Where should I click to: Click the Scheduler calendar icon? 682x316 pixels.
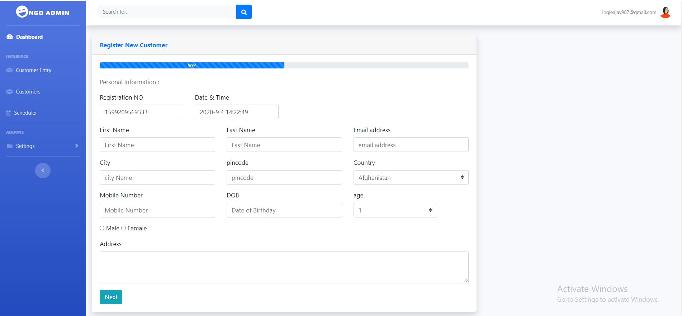9,113
